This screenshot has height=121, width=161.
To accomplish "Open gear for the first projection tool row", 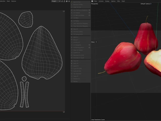I will click(x=89, y=10).
